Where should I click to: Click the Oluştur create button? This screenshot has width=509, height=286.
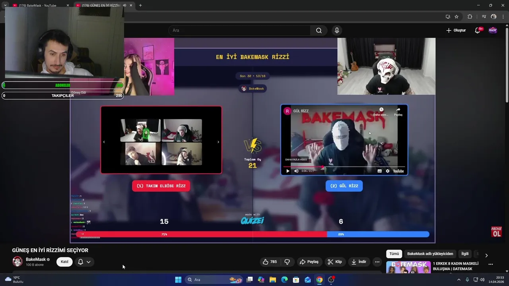click(456, 31)
